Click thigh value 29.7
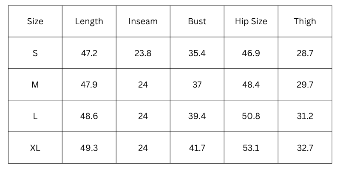Image resolution: width=340 pixels, height=170 pixels. (305, 85)
